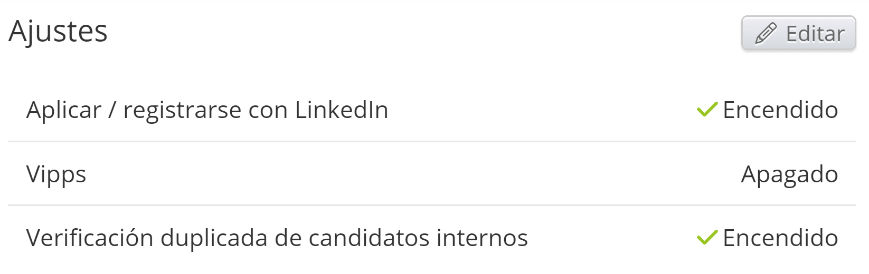Viewport: 869px width, 274px height.
Task: Click divider line between Vipps and Verificación rows
Action: (x=432, y=205)
